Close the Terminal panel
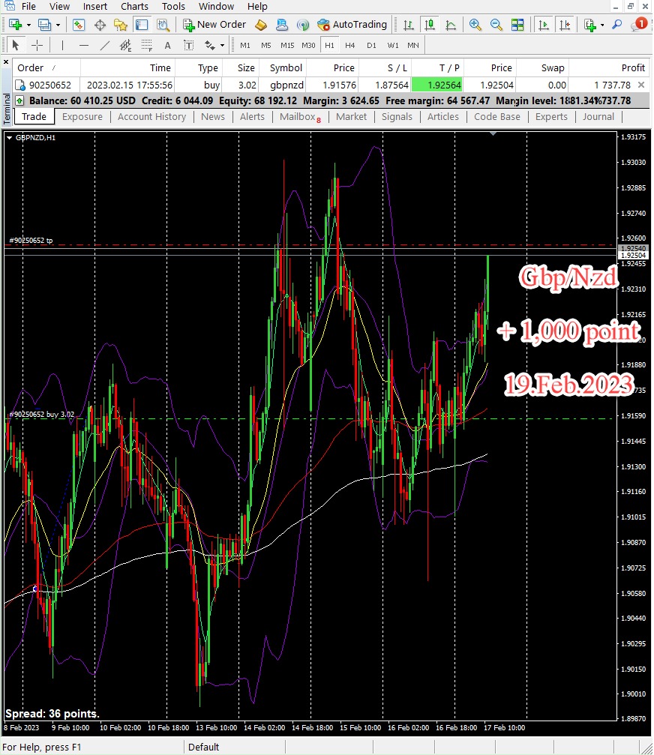Viewport: 654px width, 755px height. click(6, 62)
